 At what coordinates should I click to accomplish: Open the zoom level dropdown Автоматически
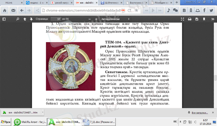pyautogui.click(x=115, y=19)
